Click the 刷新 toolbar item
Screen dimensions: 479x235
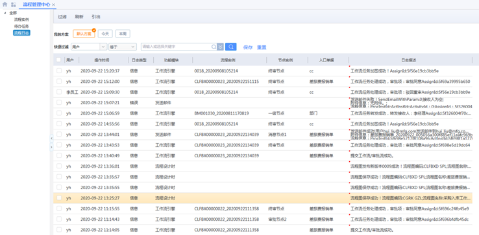click(x=79, y=17)
